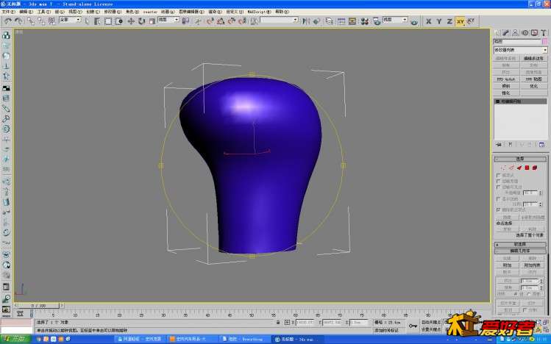Open the reference coordinate system dropdown
This screenshot has height=344, width=551.
click(168, 20)
